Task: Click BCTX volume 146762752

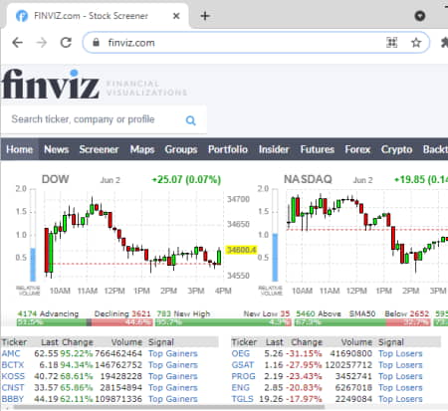Action: (118, 365)
